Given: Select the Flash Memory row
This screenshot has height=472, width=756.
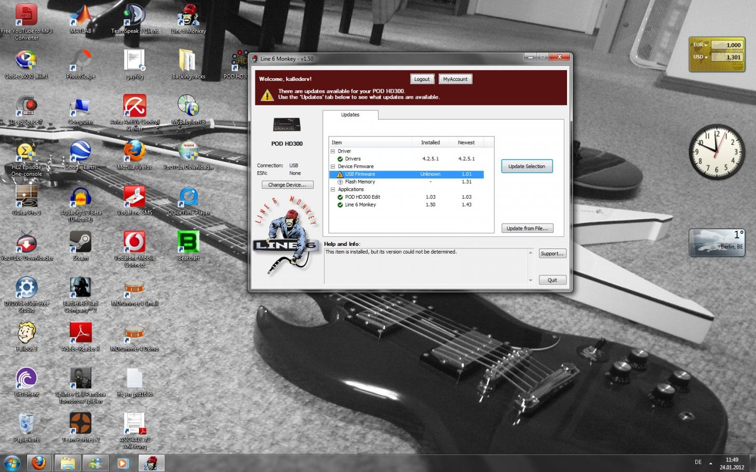Looking at the screenshot, I should (x=407, y=182).
